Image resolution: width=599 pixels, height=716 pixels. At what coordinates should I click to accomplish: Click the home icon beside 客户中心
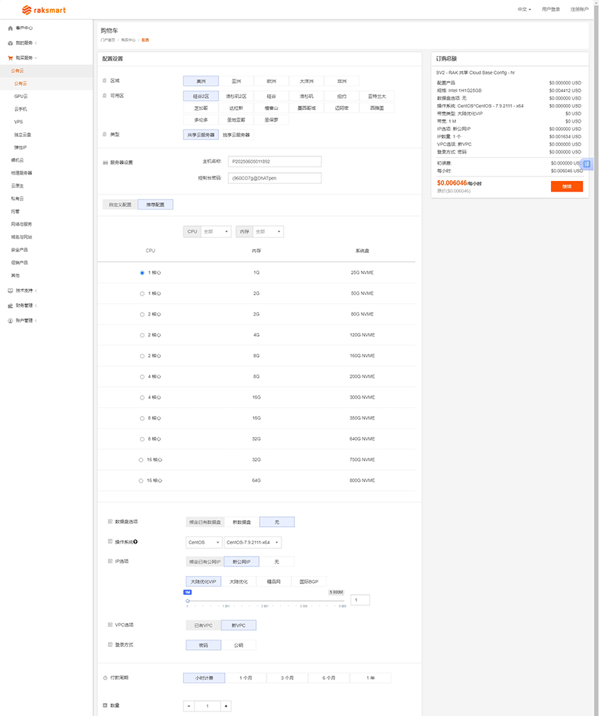coord(10,27)
